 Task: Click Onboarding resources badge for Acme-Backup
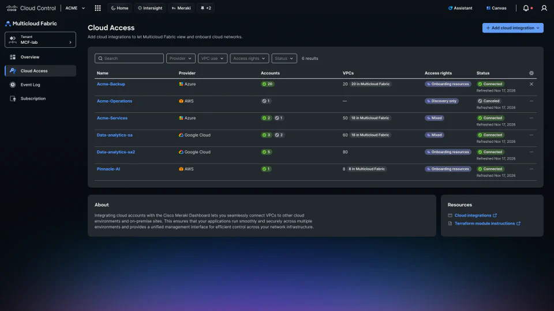pos(448,84)
